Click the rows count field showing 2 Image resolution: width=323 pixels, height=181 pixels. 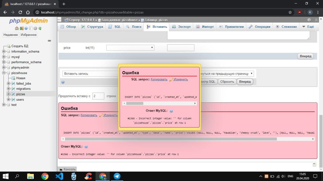coord(98,96)
